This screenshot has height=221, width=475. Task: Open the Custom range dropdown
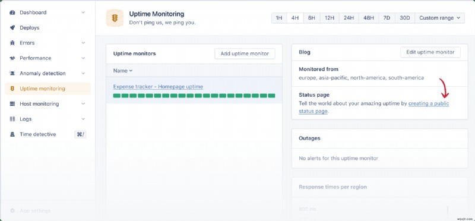439,18
